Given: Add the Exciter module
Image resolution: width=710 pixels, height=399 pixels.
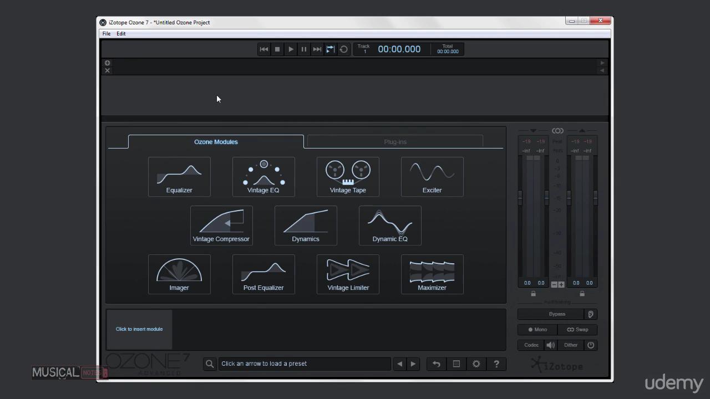Looking at the screenshot, I should 432,176.
